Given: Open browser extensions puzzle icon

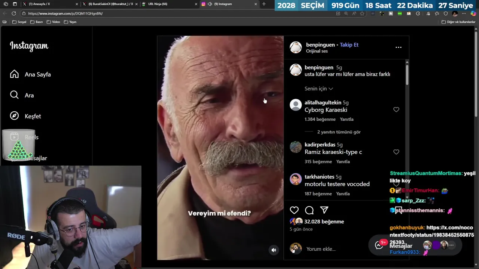Looking at the screenshot, I should (418, 13).
